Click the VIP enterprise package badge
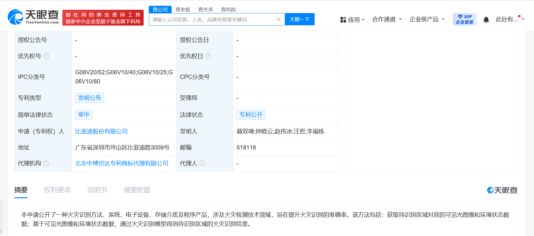 (464, 19)
